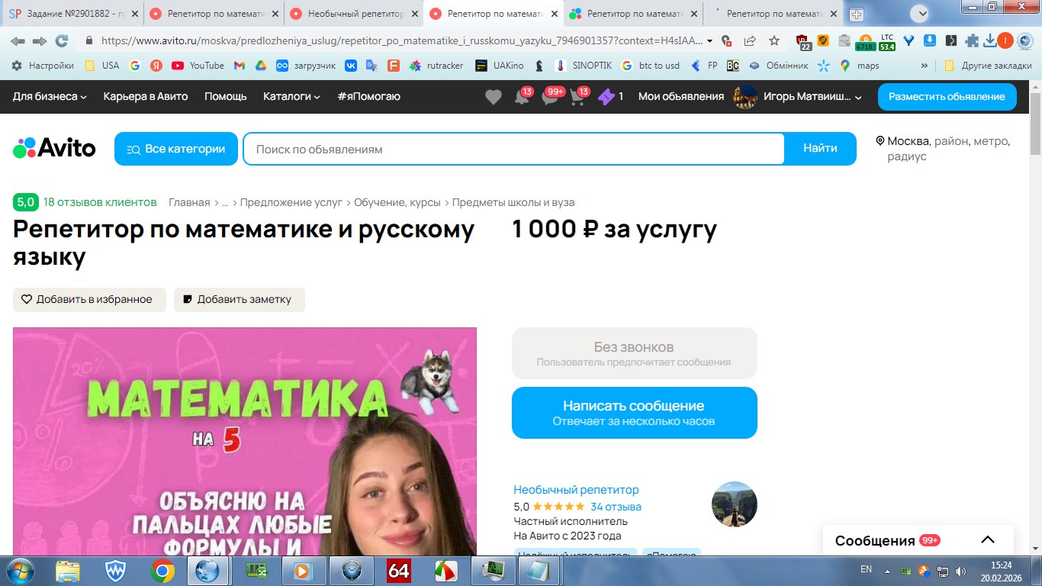Screen dimensions: 1042x586
Task: Click the purple ticket icon in header
Action: point(606,97)
